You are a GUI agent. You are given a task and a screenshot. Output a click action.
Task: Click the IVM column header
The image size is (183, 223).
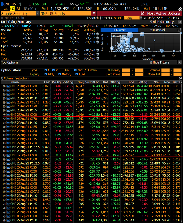pos(131,82)
